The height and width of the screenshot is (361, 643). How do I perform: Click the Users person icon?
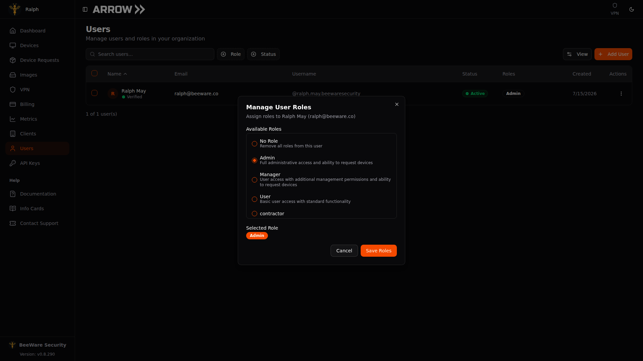coord(13,148)
